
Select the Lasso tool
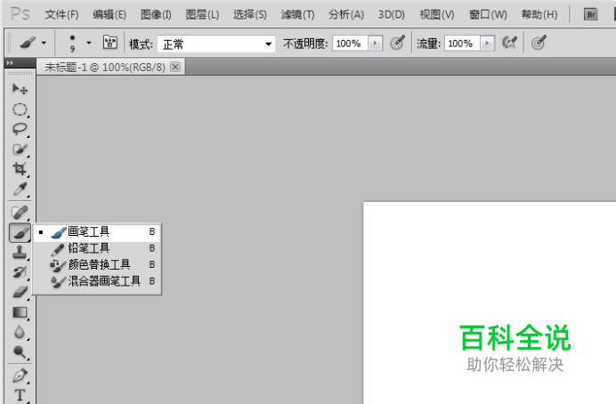coord(20,129)
